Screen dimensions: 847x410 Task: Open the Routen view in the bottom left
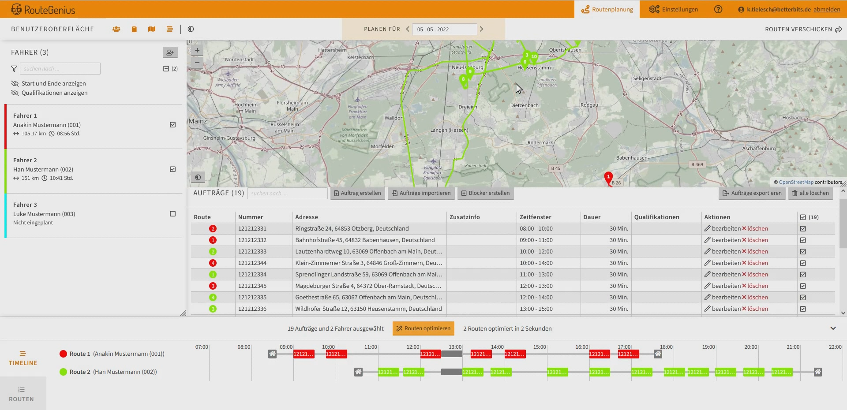(21, 392)
